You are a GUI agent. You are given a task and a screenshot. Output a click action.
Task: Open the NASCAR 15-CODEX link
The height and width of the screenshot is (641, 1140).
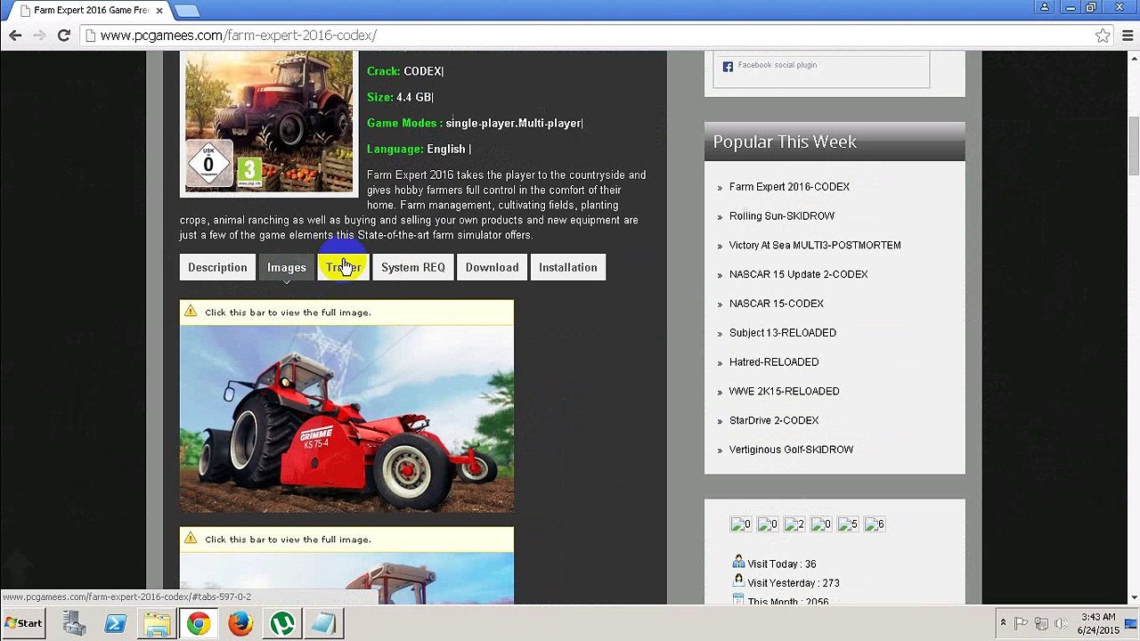pyautogui.click(x=777, y=304)
